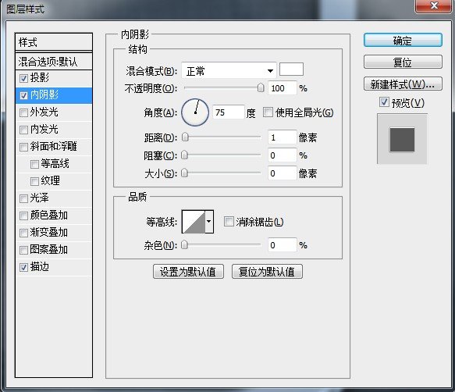This screenshot has height=392, width=455.
Task: Toggle the 预览 preview checkbox
Action: tap(384, 102)
